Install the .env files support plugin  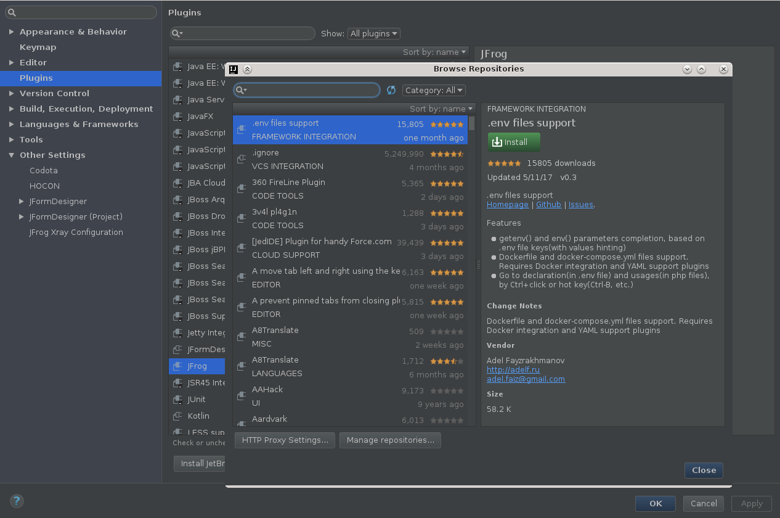tap(513, 142)
